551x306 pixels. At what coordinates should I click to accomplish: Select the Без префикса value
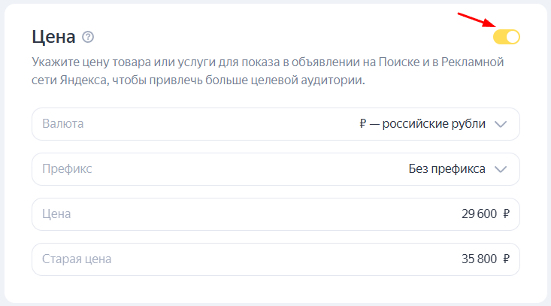447,169
